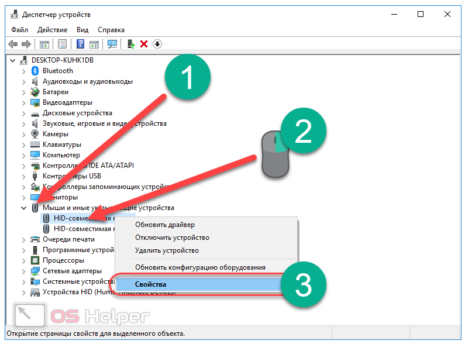
Task: Click the Bluetooth category icon
Action: pyautogui.click(x=35, y=71)
